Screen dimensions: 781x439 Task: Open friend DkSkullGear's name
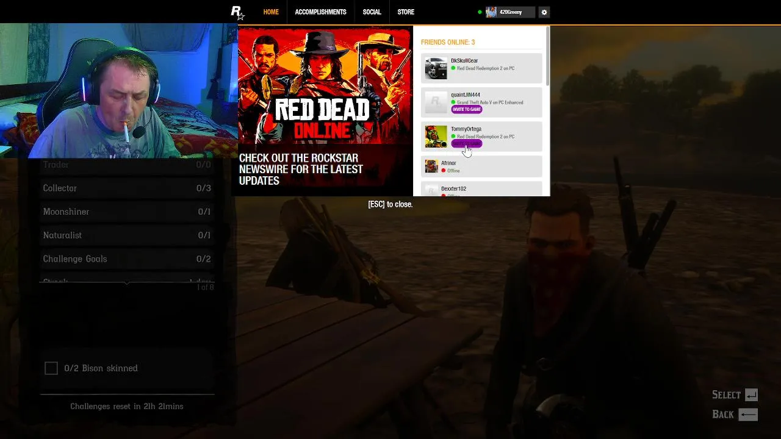pyautogui.click(x=464, y=61)
